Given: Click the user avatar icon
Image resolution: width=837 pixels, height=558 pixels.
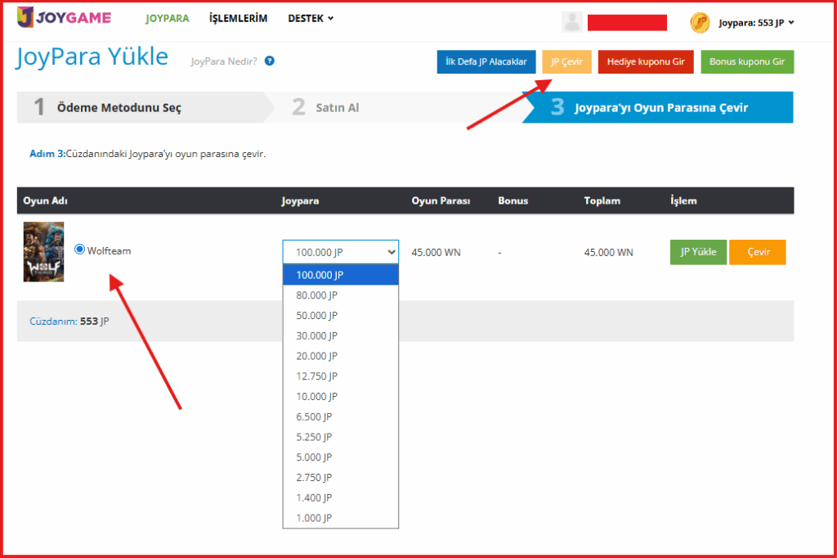Looking at the screenshot, I should pos(571,22).
